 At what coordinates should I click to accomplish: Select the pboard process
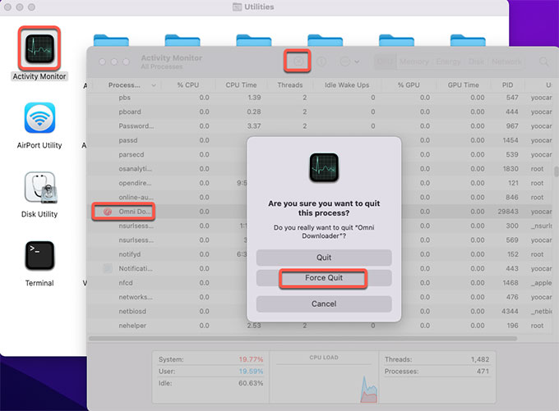click(x=321, y=112)
